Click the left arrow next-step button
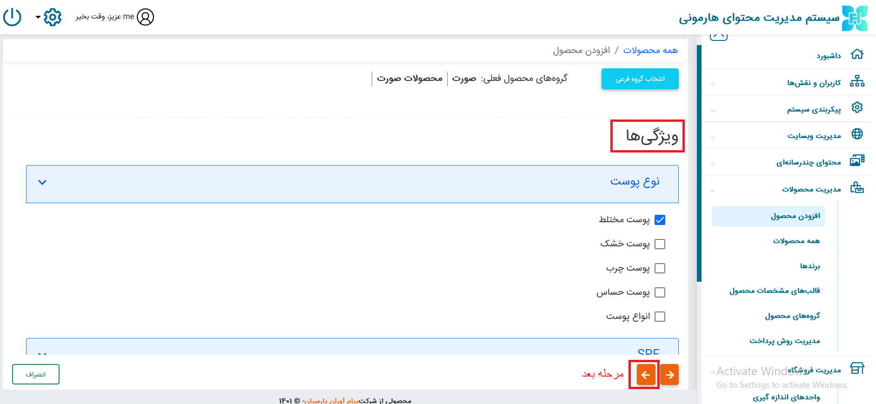Screen dimensions: 876x404 point(646,375)
